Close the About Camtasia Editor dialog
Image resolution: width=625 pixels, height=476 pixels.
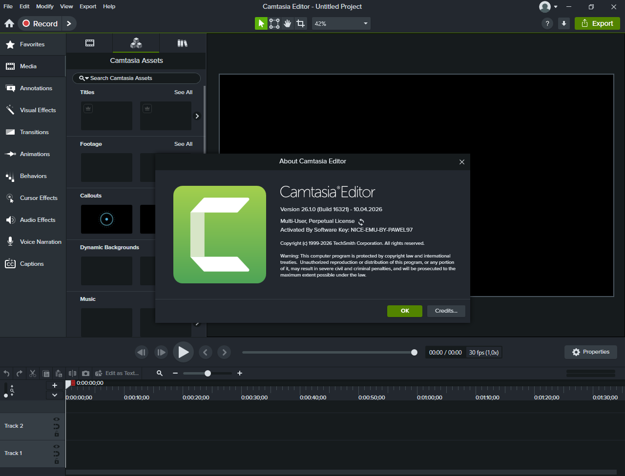point(462,162)
